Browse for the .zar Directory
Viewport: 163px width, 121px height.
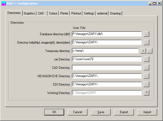(146, 59)
